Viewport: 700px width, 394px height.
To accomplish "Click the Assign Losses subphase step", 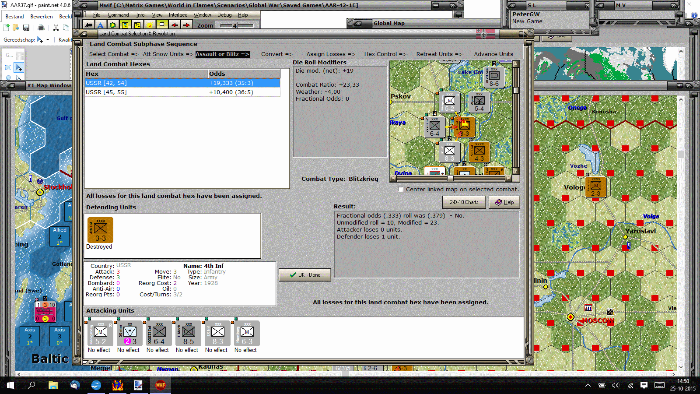I will [x=331, y=54].
